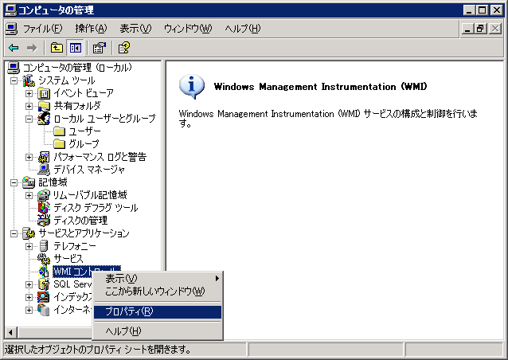Choose ここから新しいウィンドウ(W) in context menu

coord(158,292)
